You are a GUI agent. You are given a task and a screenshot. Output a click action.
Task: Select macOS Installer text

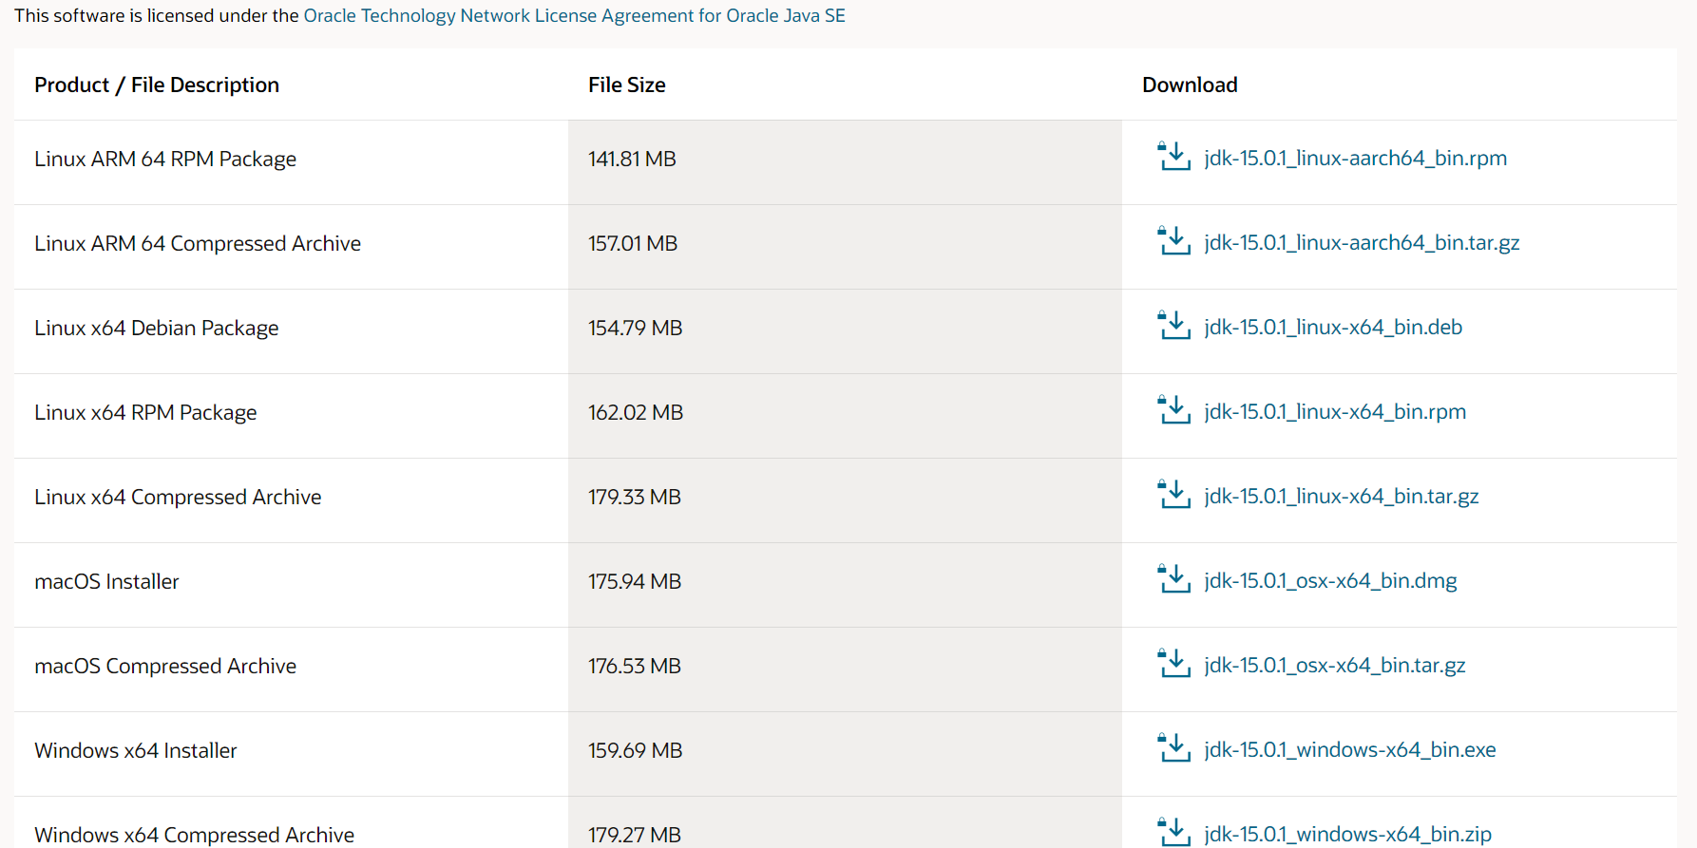tap(106, 582)
